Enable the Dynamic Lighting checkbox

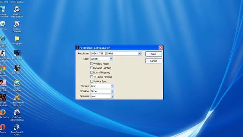[x=92, y=68]
